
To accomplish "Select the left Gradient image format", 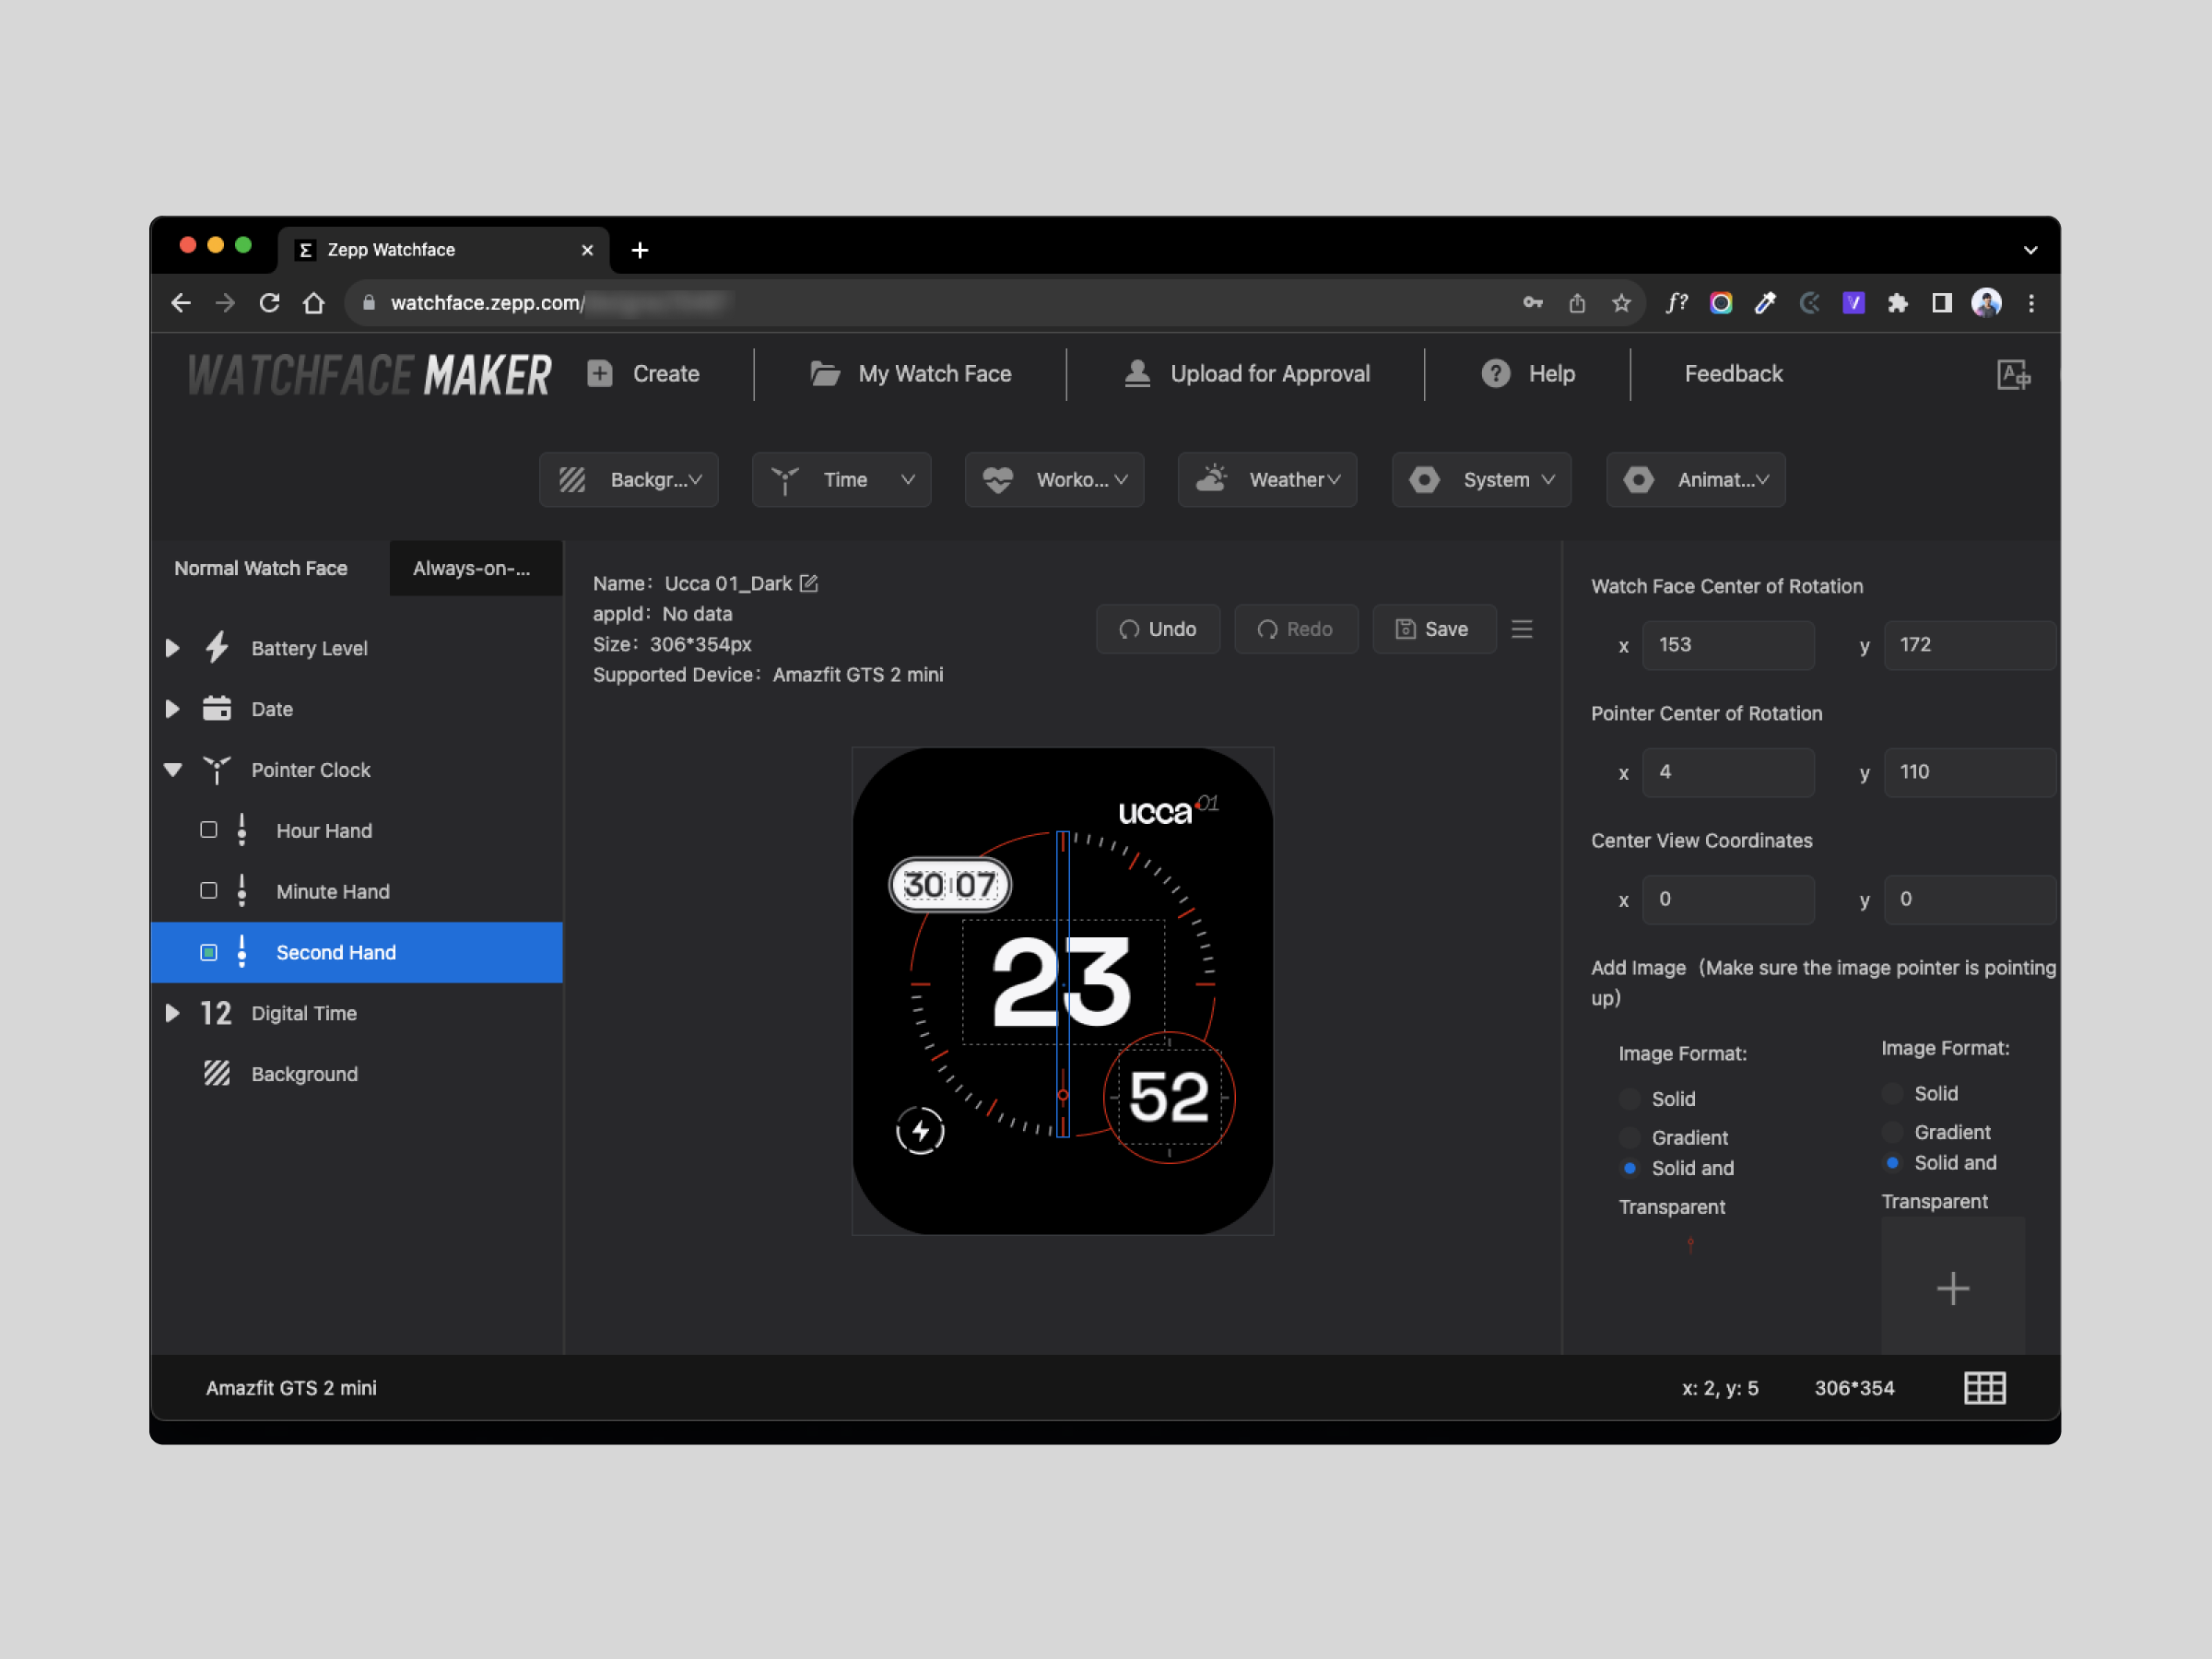I will pos(1630,1137).
